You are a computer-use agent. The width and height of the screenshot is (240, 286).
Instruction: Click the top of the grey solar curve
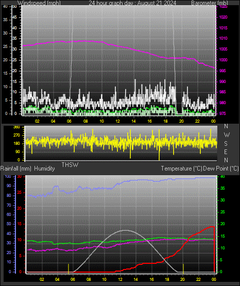(x=125, y=230)
